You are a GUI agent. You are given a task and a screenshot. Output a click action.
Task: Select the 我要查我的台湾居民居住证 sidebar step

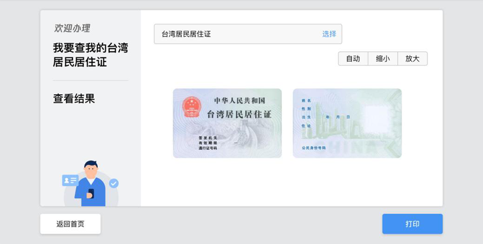click(x=91, y=54)
